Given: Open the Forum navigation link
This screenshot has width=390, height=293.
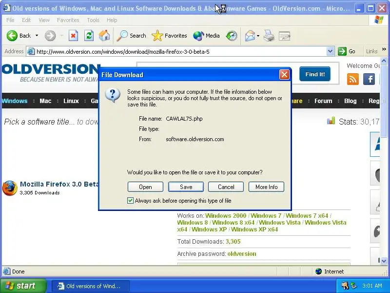Looking at the screenshot, I should point(323,101).
